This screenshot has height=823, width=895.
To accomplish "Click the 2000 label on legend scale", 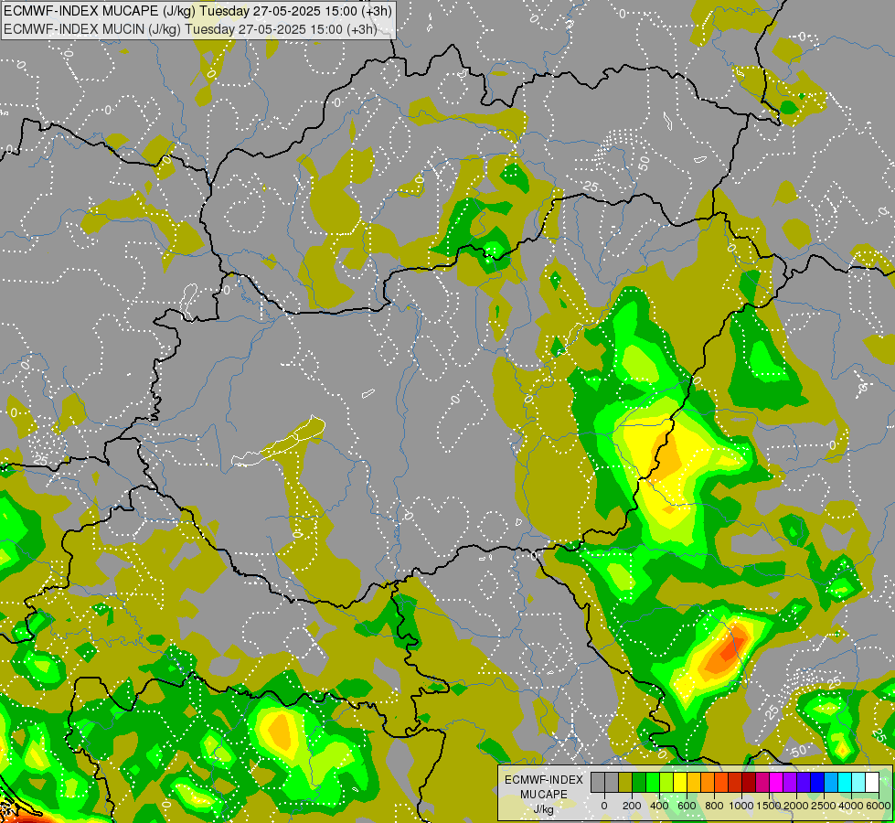I will (x=796, y=806).
